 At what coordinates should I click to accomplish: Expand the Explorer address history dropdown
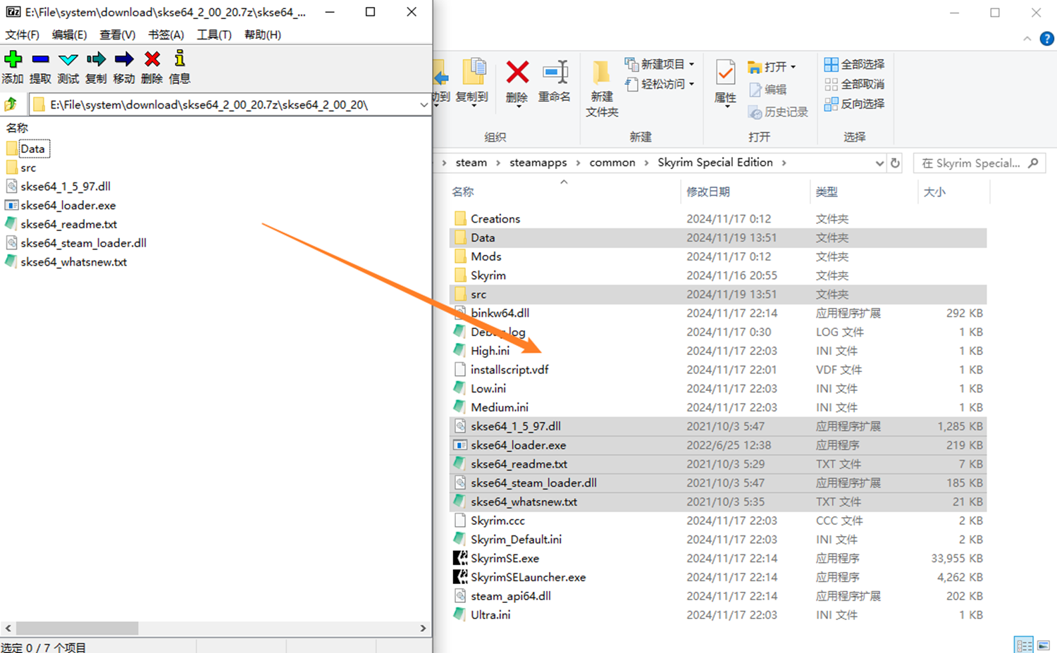click(879, 163)
